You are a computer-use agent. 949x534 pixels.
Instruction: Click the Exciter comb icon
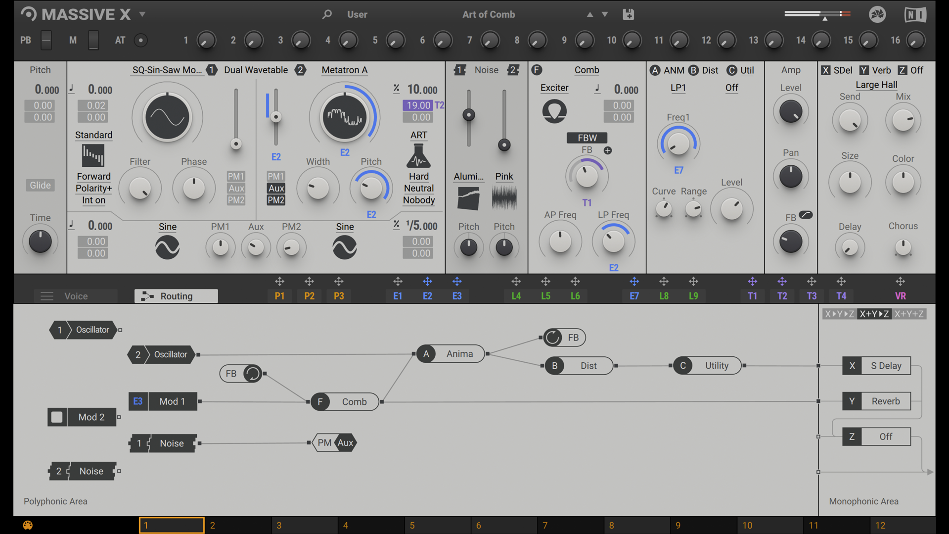[x=554, y=111]
